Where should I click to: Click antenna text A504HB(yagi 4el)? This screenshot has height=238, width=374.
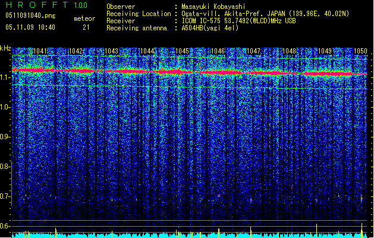(x=210, y=28)
